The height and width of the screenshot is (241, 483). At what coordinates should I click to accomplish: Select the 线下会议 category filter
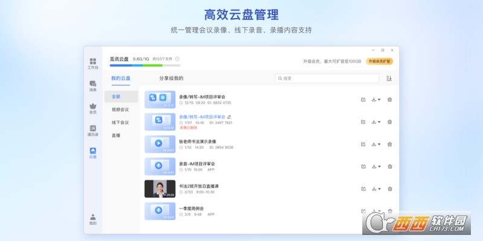120,123
